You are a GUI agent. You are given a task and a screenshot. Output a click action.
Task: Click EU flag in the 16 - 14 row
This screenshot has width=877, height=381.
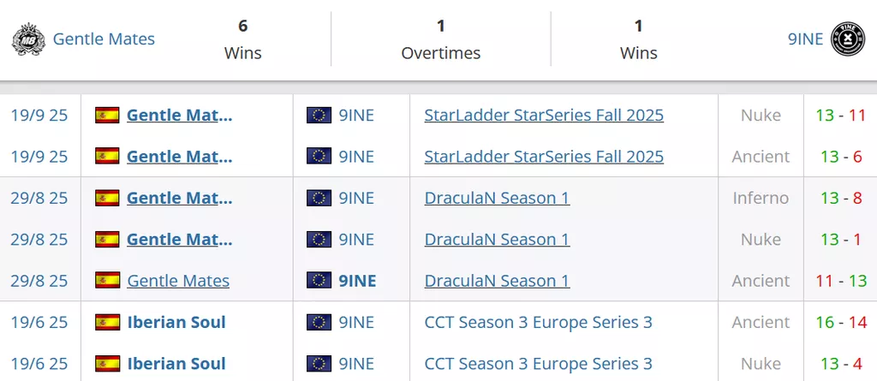[x=319, y=322]
